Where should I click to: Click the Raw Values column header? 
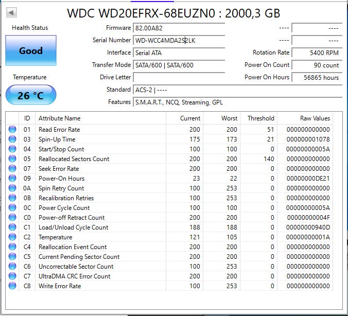(x=305, y=118)
